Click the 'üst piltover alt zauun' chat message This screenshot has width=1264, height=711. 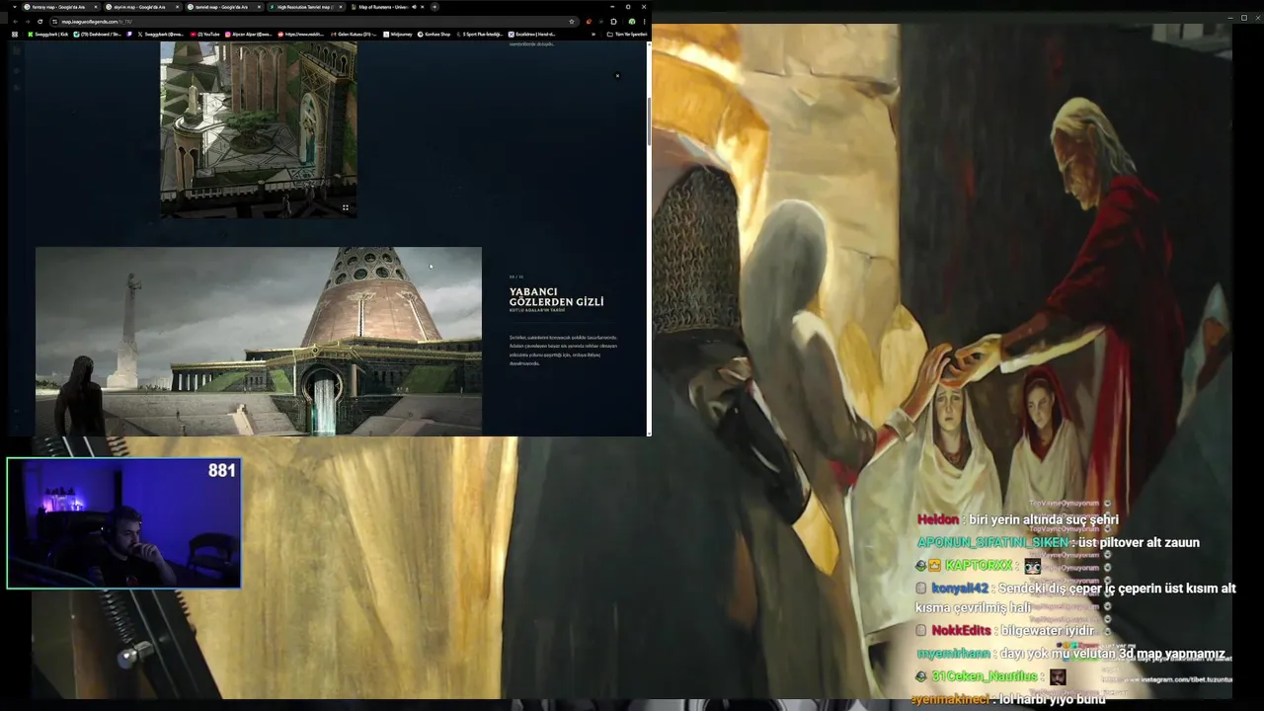pyautogui.click(x=1139, y=542)
